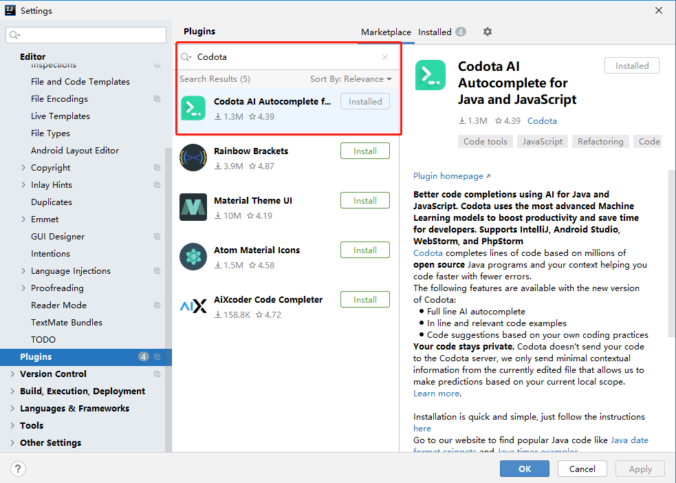Image resolution: width=676 pixels, height=483 pixels.
Task: Expand the Inlay Hints node
Action: click(x=23, y=184)
